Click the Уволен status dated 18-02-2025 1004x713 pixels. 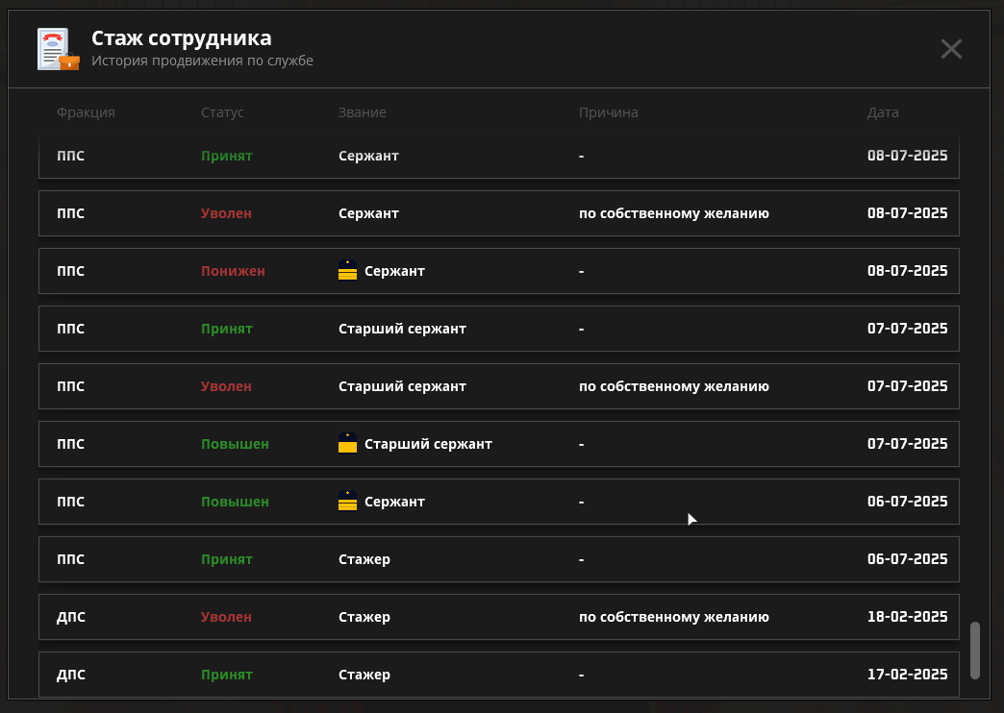(x=226, y=617)
